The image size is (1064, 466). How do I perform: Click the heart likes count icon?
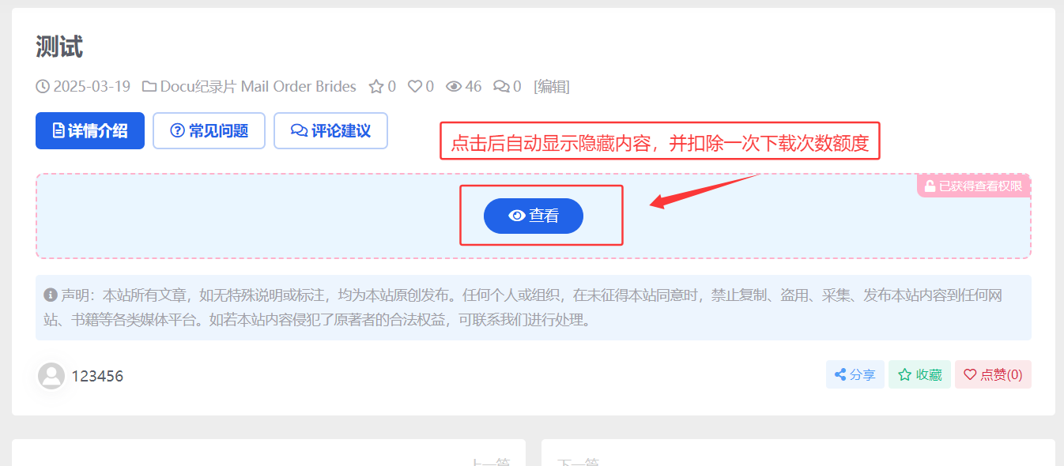(x=415, y=87)
